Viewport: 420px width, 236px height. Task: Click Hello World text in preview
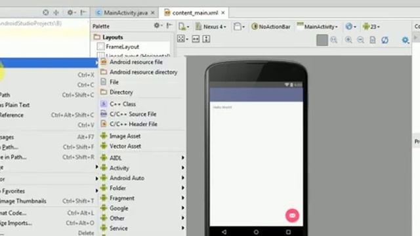click(x=222, y=108)
